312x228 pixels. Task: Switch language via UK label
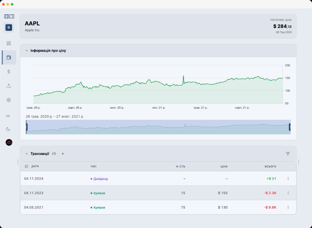click(x=8, y=116)
